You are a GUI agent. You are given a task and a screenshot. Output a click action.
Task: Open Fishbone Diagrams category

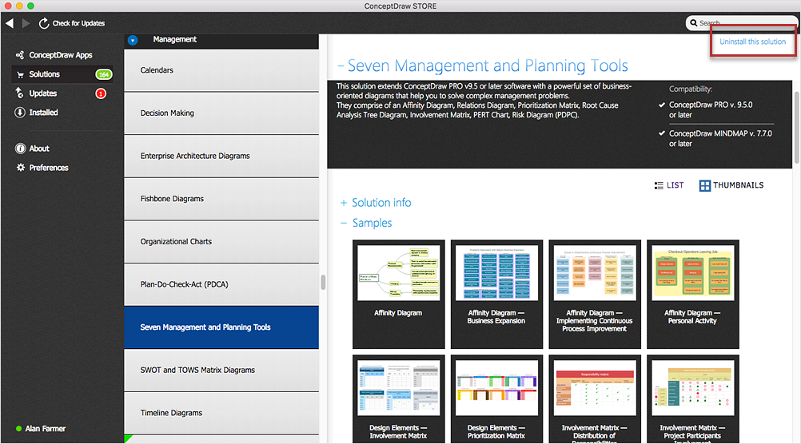(x=221, y=199)
